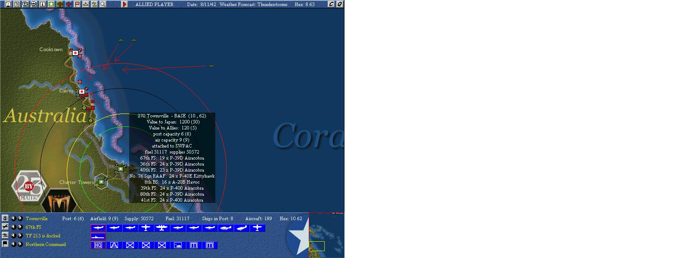This screenshot has width=689, height=258.
Task: Click the 'Supply: 50572' readout
Action: (139, 218)
